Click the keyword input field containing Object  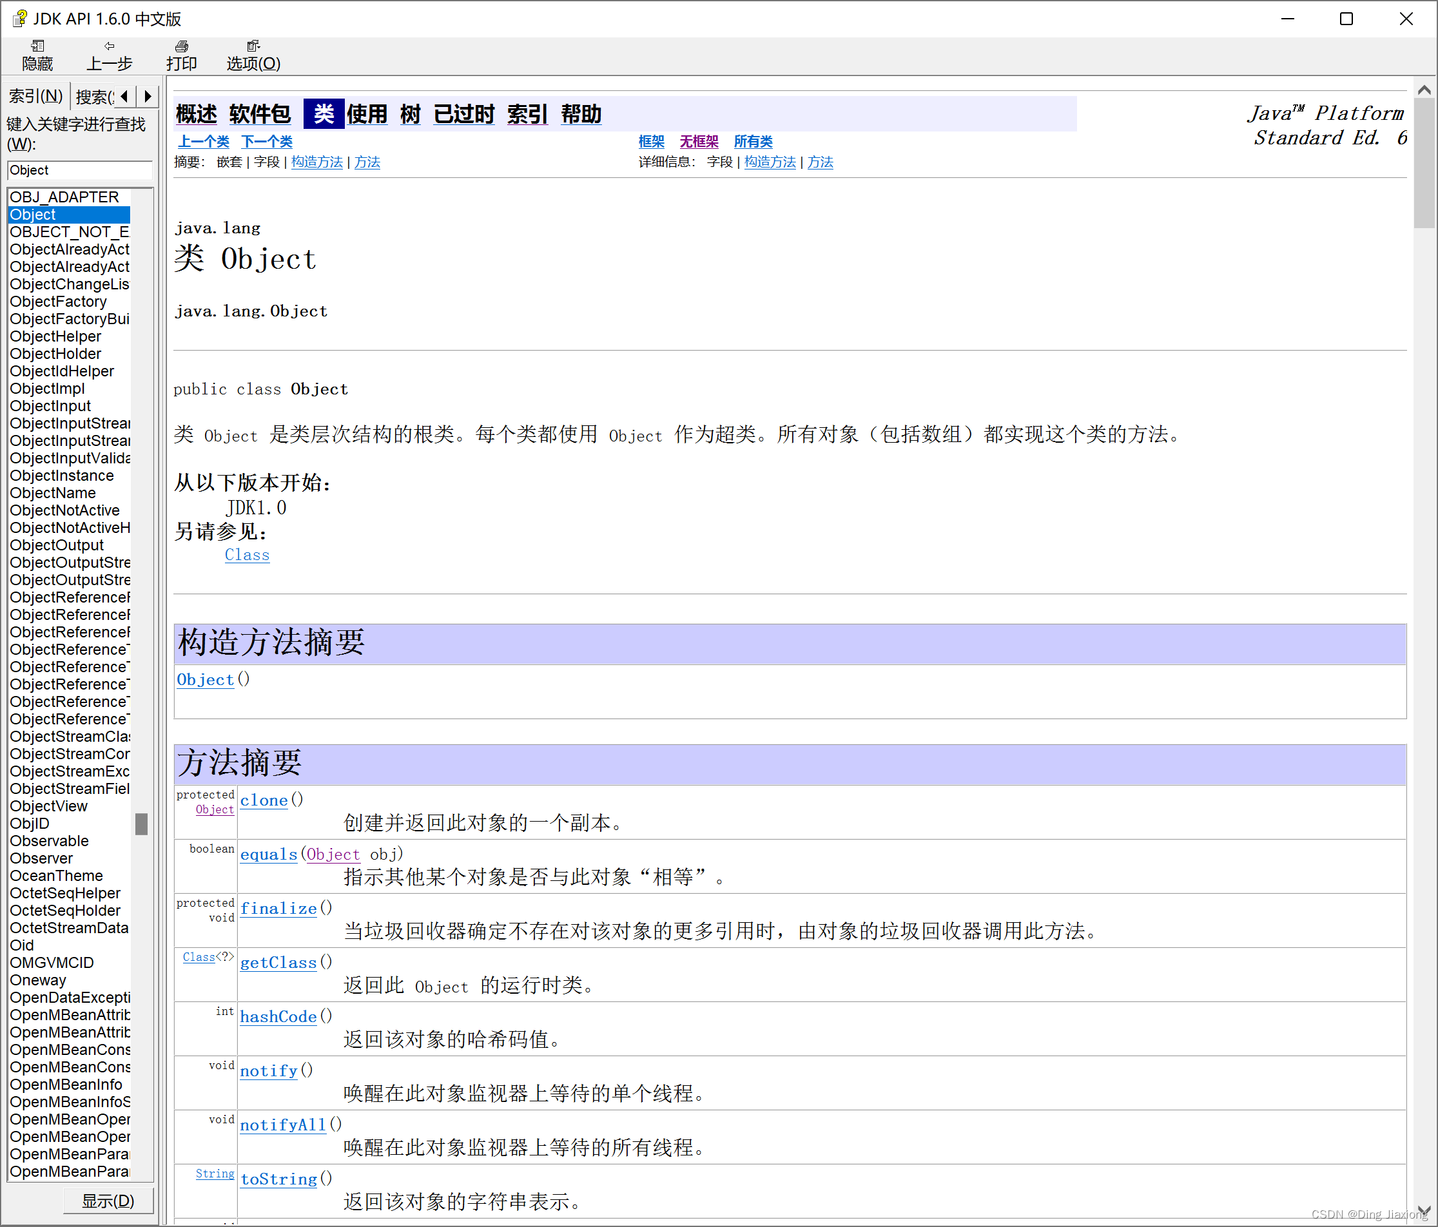pyautogui.click(x=79, y=170)
